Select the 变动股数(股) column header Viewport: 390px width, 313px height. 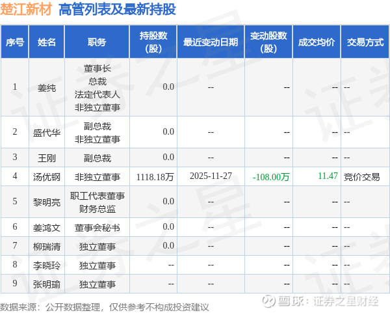[268, 42]
